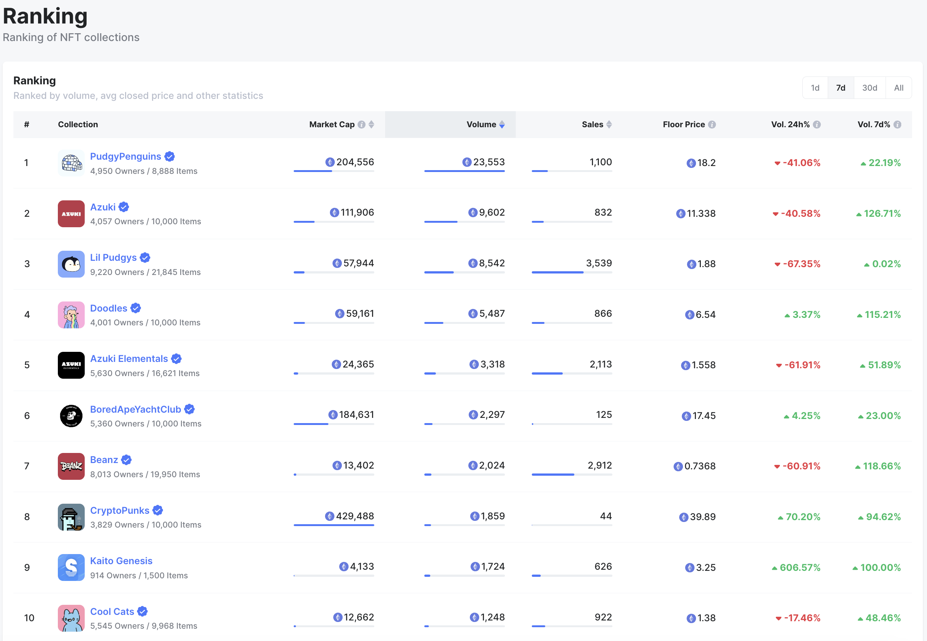Open the Azuki Elementals collection link

coord(129,359)
